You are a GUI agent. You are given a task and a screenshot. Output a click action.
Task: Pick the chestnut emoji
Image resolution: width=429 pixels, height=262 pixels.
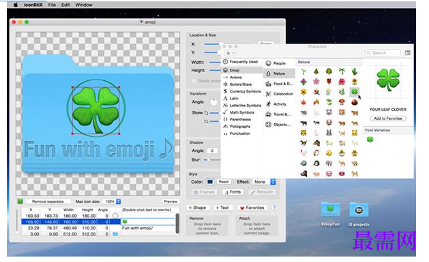pyautogui.click(x=355, y=102)
